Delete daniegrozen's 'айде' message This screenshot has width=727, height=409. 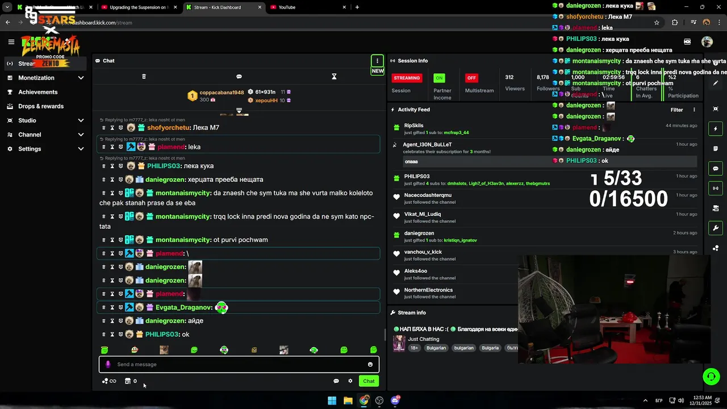[103, 321]
